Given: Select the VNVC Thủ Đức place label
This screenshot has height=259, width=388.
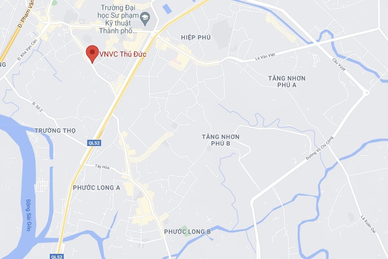Looking at the screenshot, I should coord(123,54).
